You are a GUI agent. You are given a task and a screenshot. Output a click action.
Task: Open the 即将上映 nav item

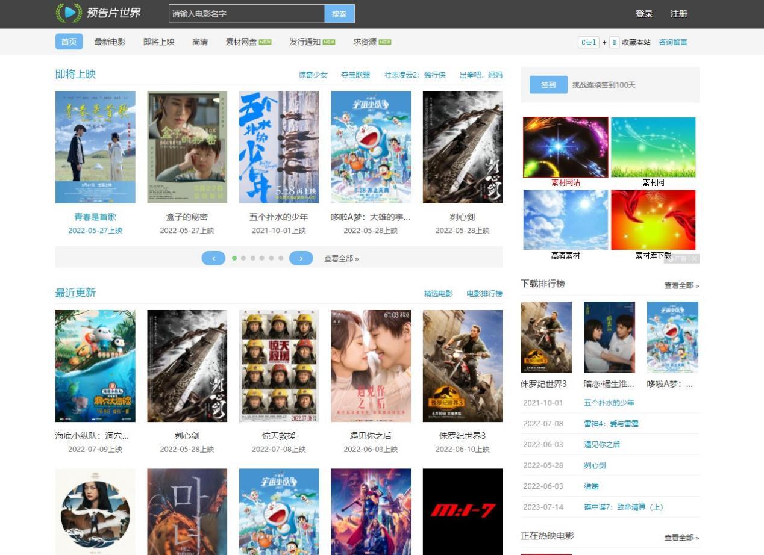tap(159, 42)
